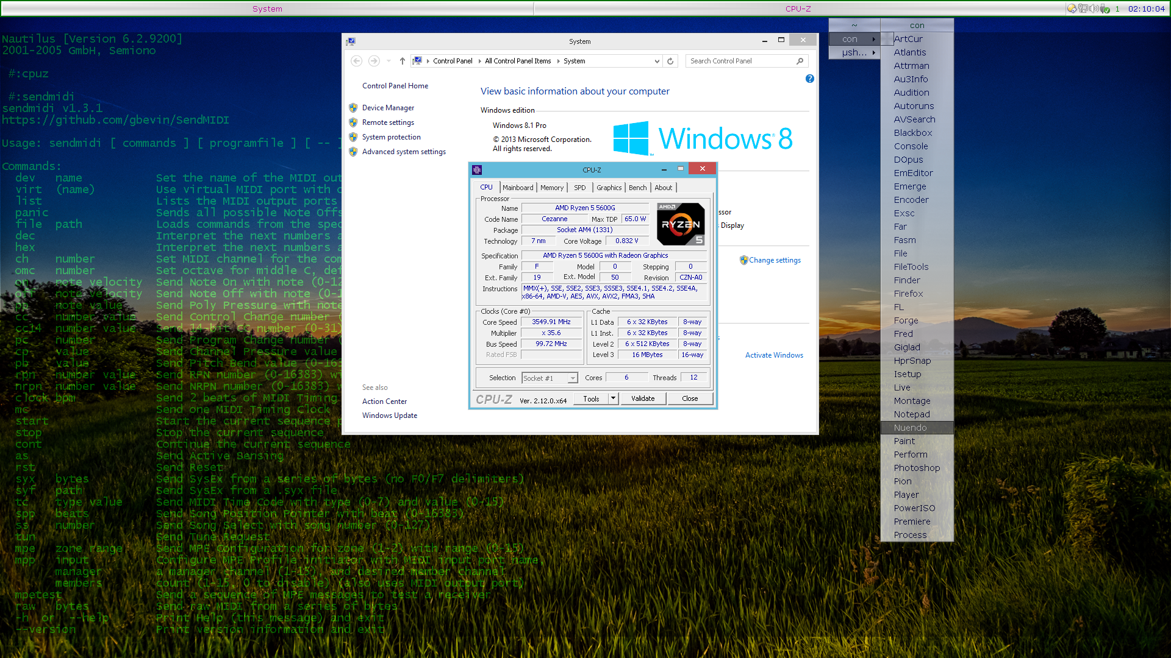This screenshot has width=1171, height=658.
Task: Choose Nuendo from the con menu
Action: point(917,428)
